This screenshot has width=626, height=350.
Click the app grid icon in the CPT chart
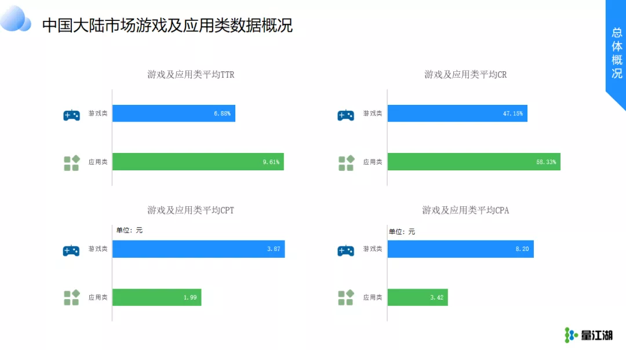[72, 298]
